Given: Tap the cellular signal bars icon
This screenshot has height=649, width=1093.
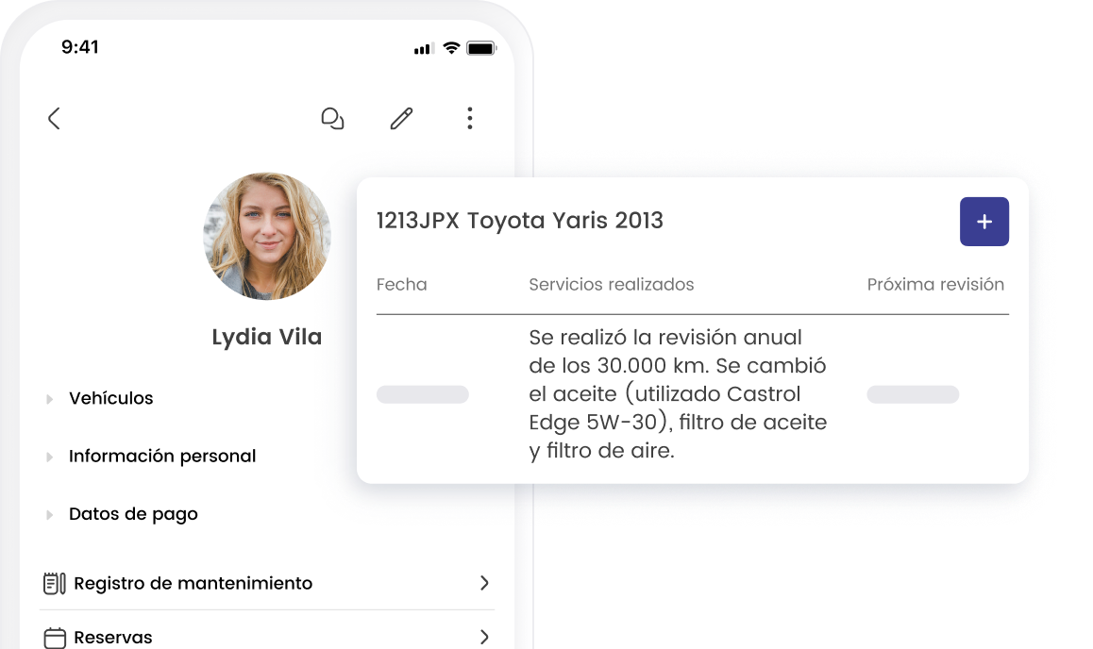Looking at the screenshot, I should coord(424,49).
